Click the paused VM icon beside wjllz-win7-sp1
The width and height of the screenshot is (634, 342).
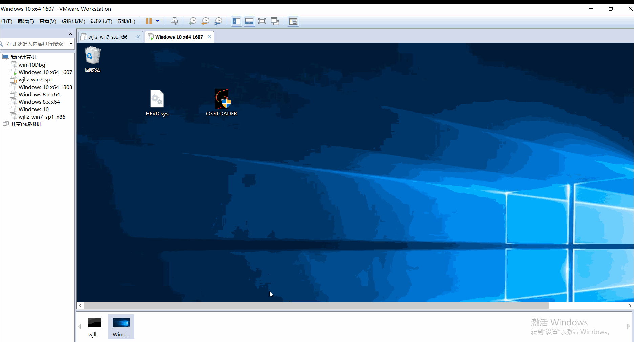click(14, 79)
